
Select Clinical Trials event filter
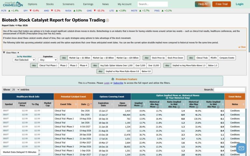point(202,58)
